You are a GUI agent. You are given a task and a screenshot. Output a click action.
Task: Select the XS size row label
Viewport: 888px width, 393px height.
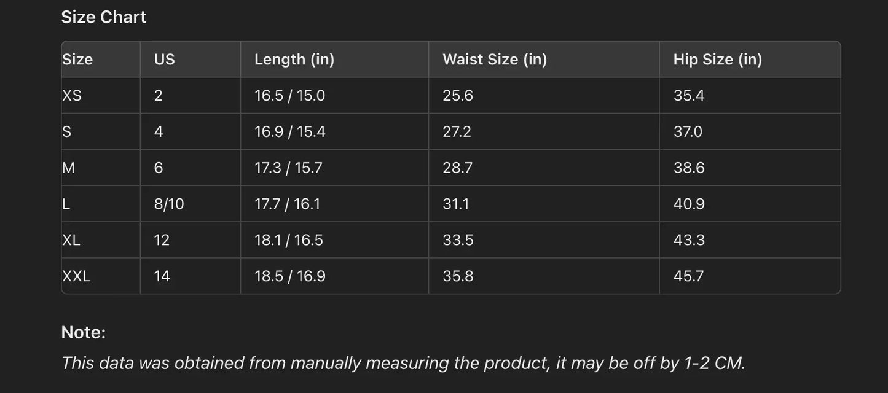click(72, 96)
